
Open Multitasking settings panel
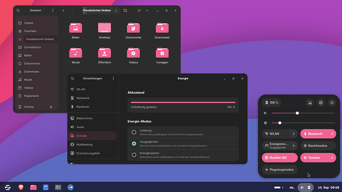coord(93,144)
